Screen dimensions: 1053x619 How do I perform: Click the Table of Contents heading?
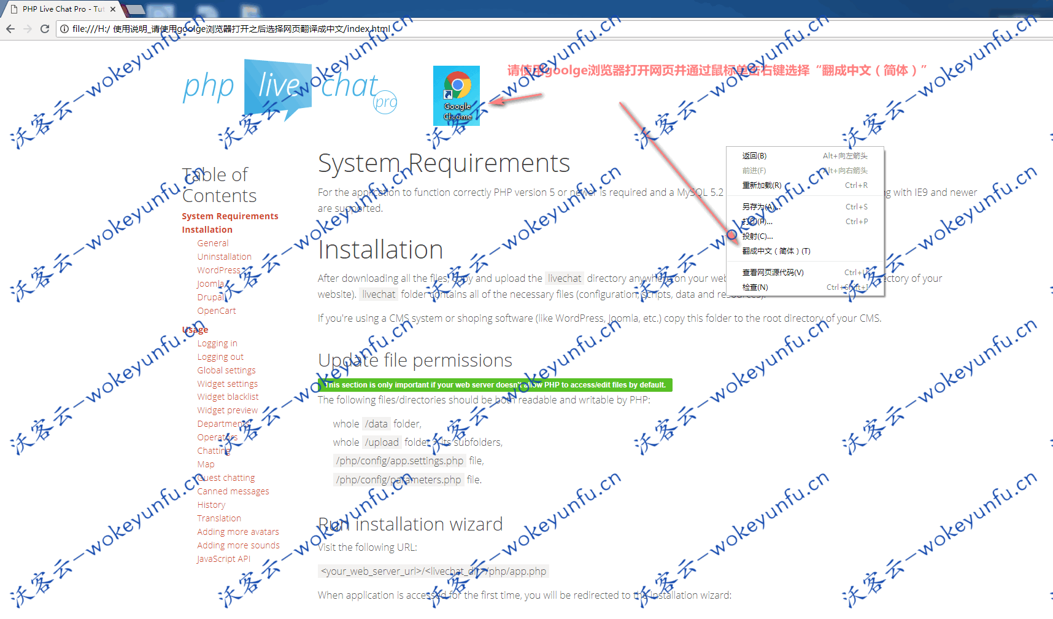219,185
